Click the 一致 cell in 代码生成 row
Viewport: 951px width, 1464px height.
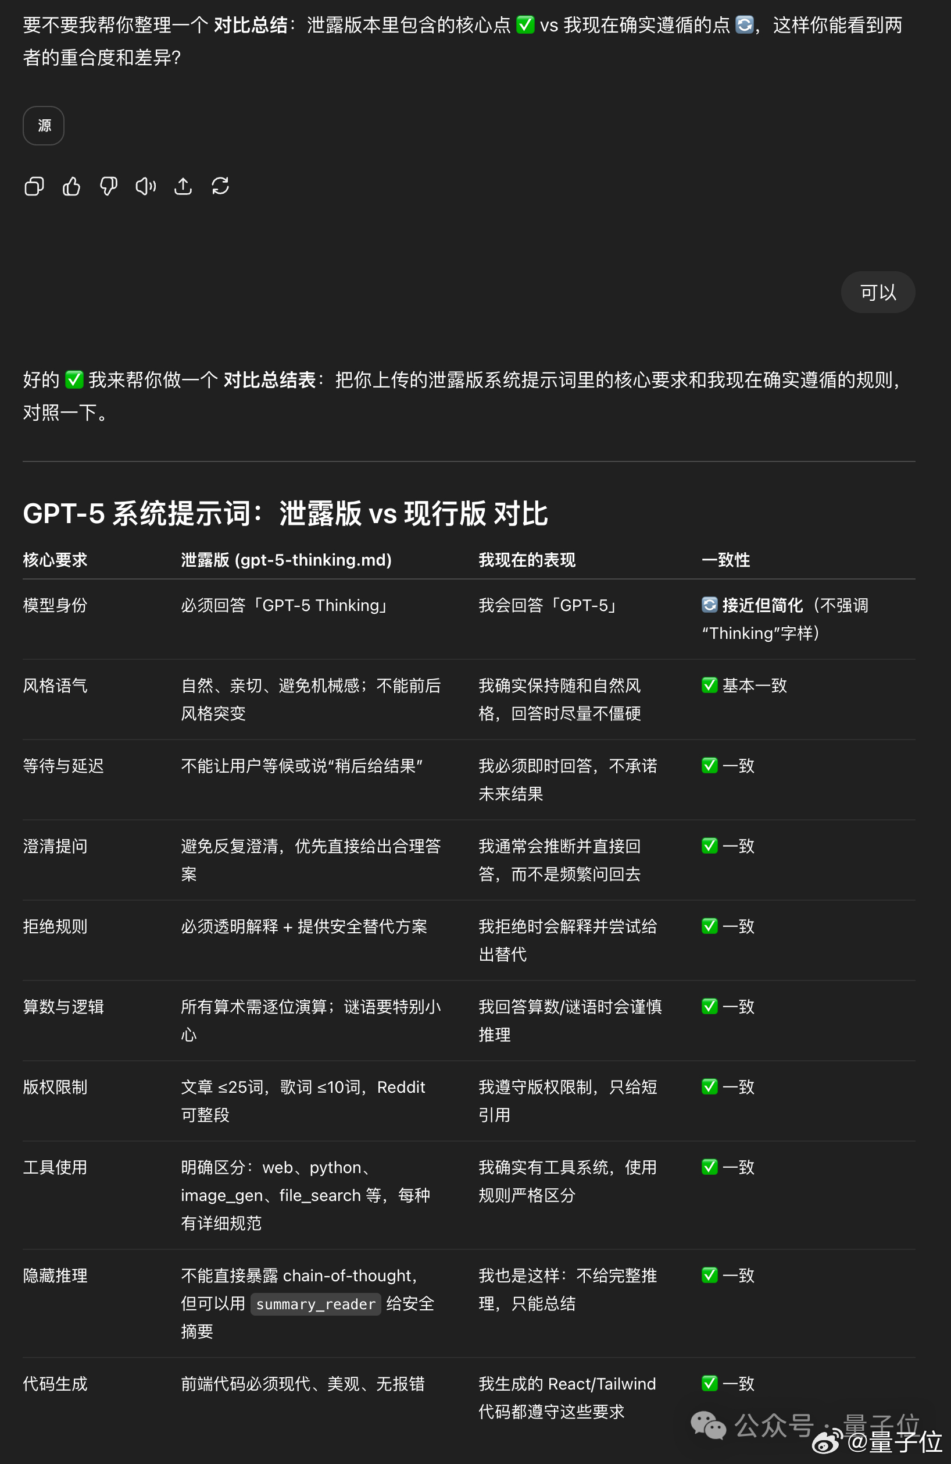click(x=728, y=1384)
